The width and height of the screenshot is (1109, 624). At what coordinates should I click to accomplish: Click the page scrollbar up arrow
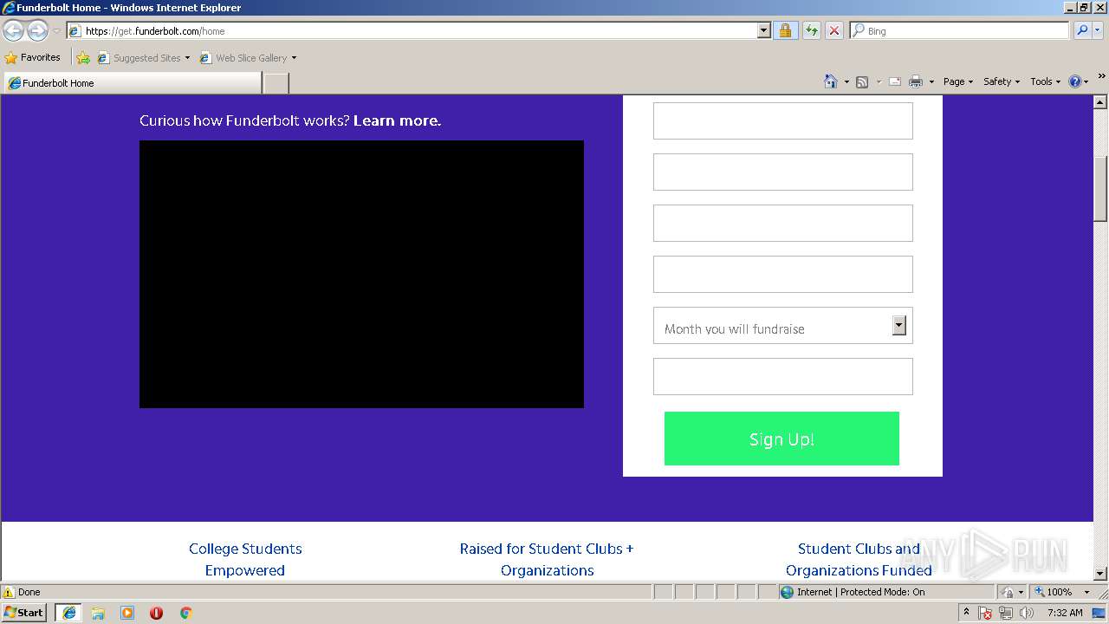click(x=1100, y=101)
